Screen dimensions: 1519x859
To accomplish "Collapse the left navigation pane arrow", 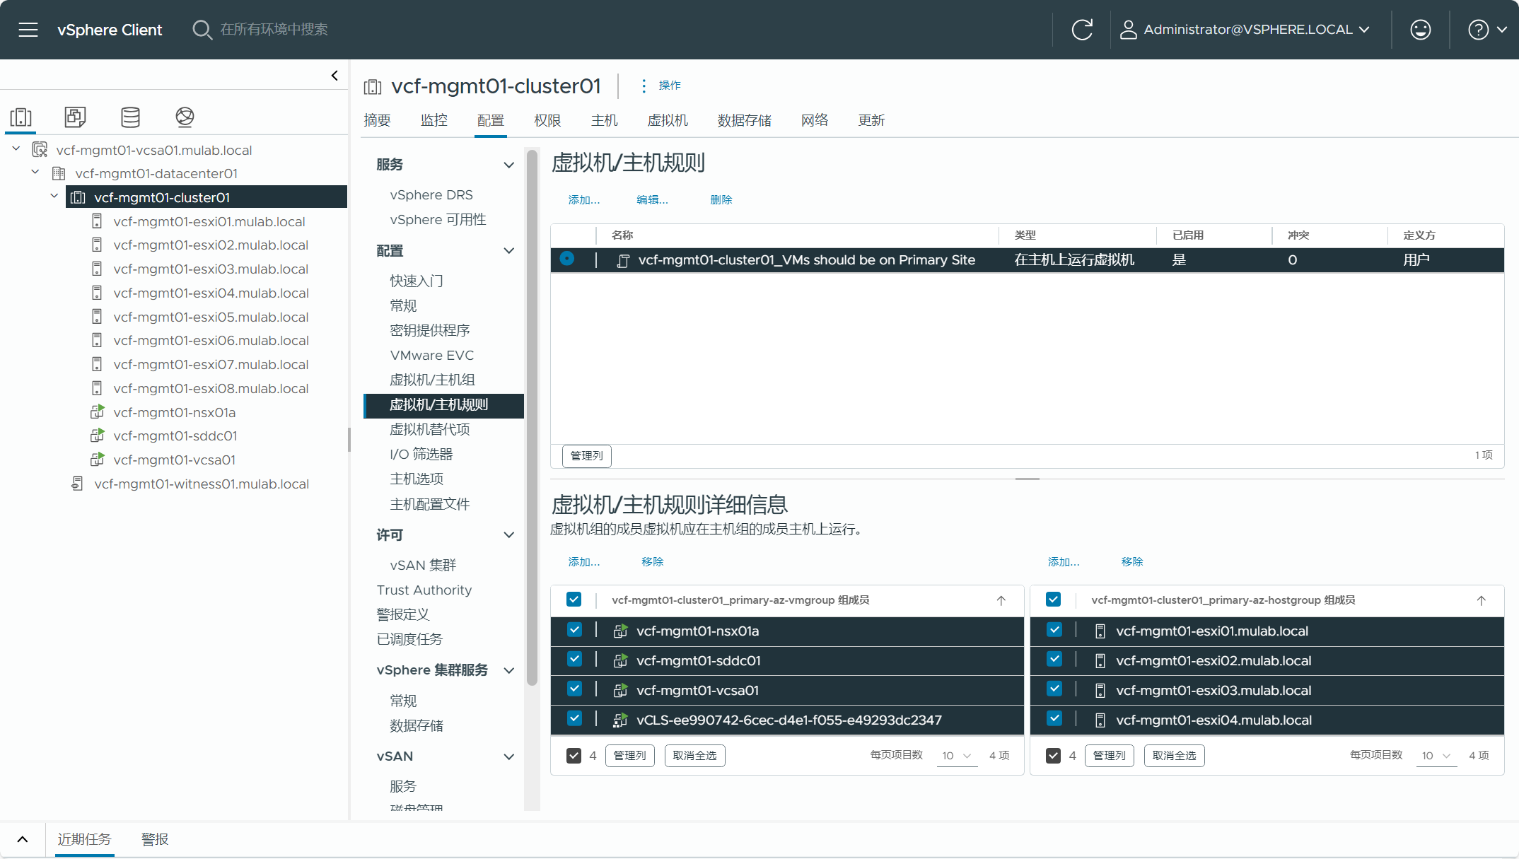I will point(334,76).
